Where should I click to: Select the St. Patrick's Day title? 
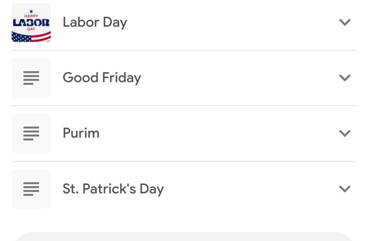(x=113, y=189)
